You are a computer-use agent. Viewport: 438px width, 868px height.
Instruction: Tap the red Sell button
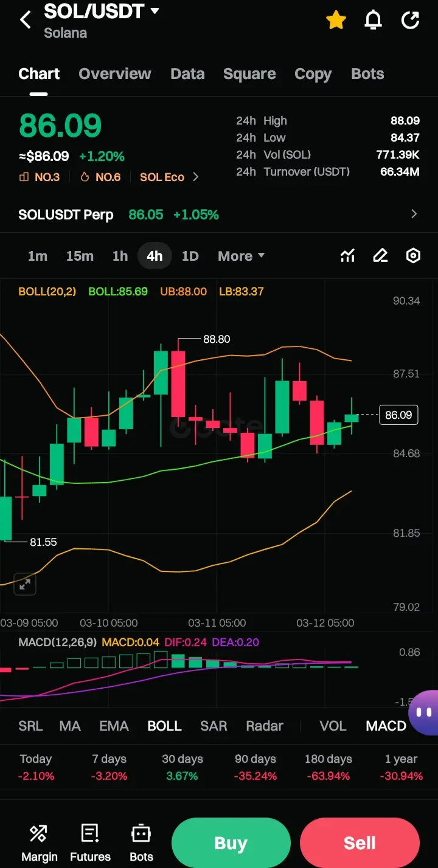point(360,843)
